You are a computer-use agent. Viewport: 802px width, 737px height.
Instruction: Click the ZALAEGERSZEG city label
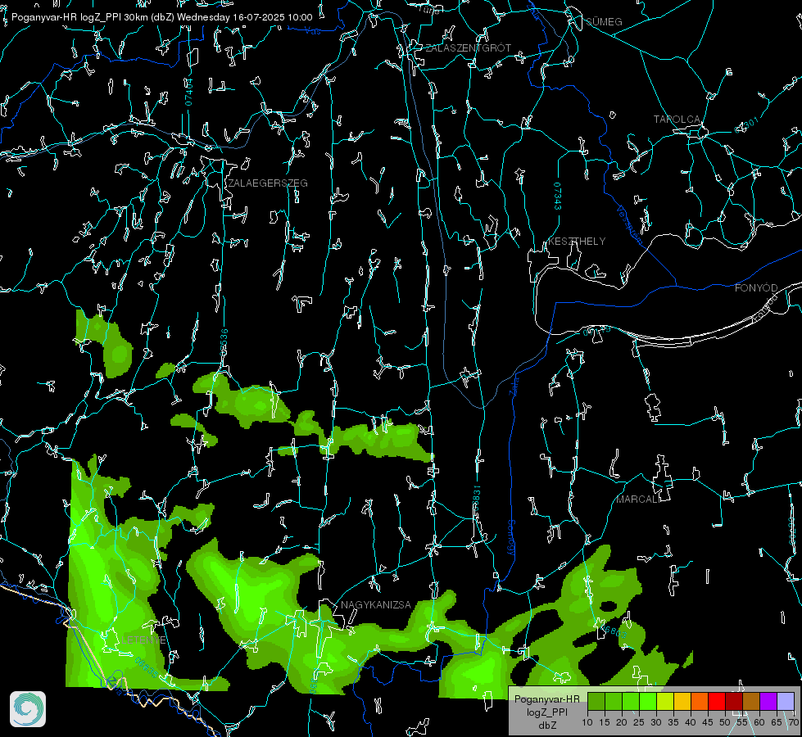pos(268,183)
